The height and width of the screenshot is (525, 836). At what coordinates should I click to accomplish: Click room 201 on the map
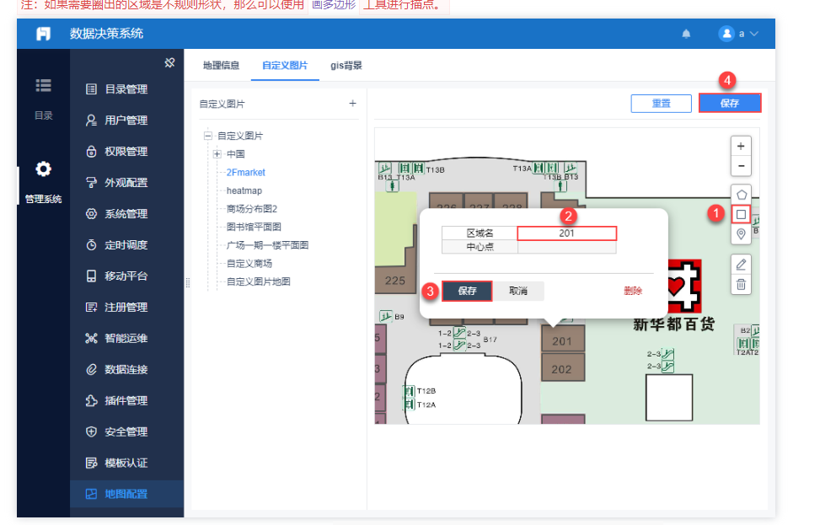coord(562,340)
